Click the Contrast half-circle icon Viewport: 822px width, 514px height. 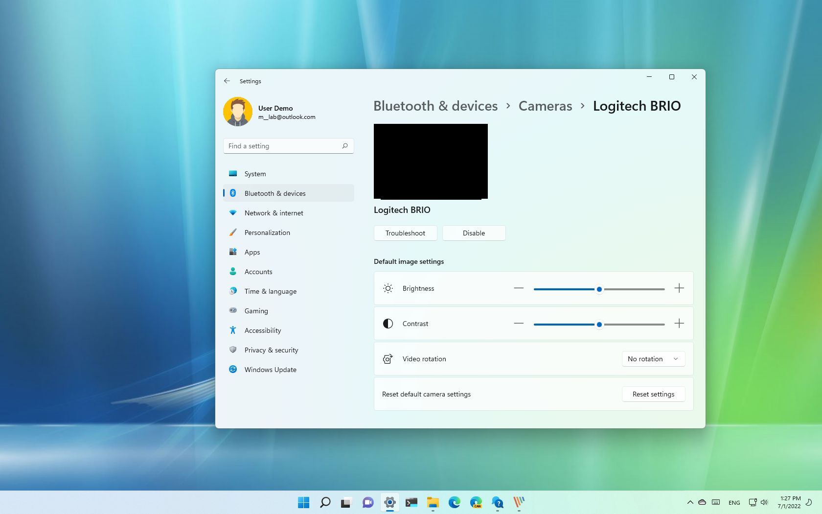tap(388, 324)
